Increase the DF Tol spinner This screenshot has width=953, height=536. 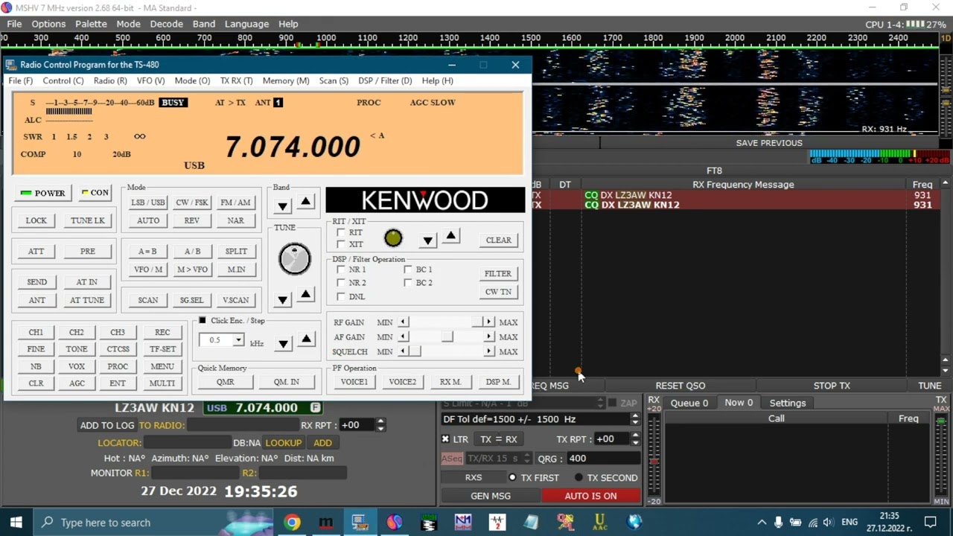point(635,415)
